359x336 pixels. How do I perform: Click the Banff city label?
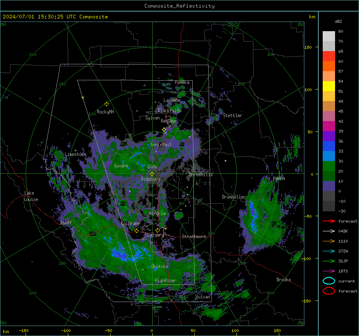pyautogui.click(x=66, y=223)
